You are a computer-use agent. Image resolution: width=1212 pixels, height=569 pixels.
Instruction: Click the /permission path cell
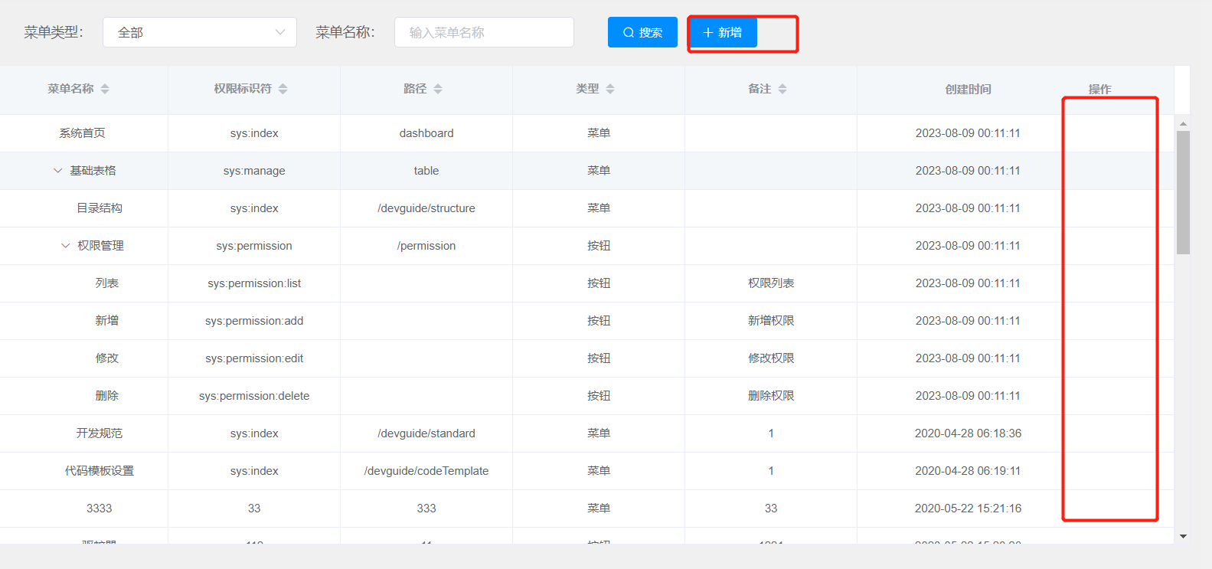(426, 246)
